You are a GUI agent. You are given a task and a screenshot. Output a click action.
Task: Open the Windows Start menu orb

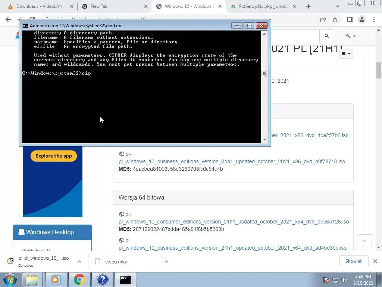point(10,280)
